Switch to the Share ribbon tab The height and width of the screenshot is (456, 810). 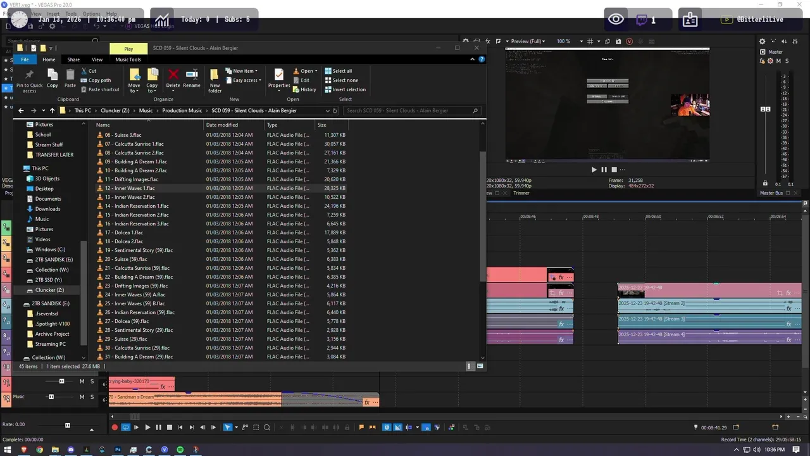pos(73,60)
